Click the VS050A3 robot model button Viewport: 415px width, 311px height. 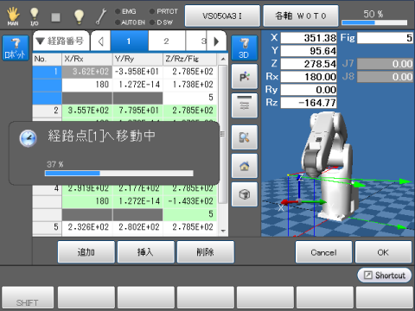click(x=222, y=16)
